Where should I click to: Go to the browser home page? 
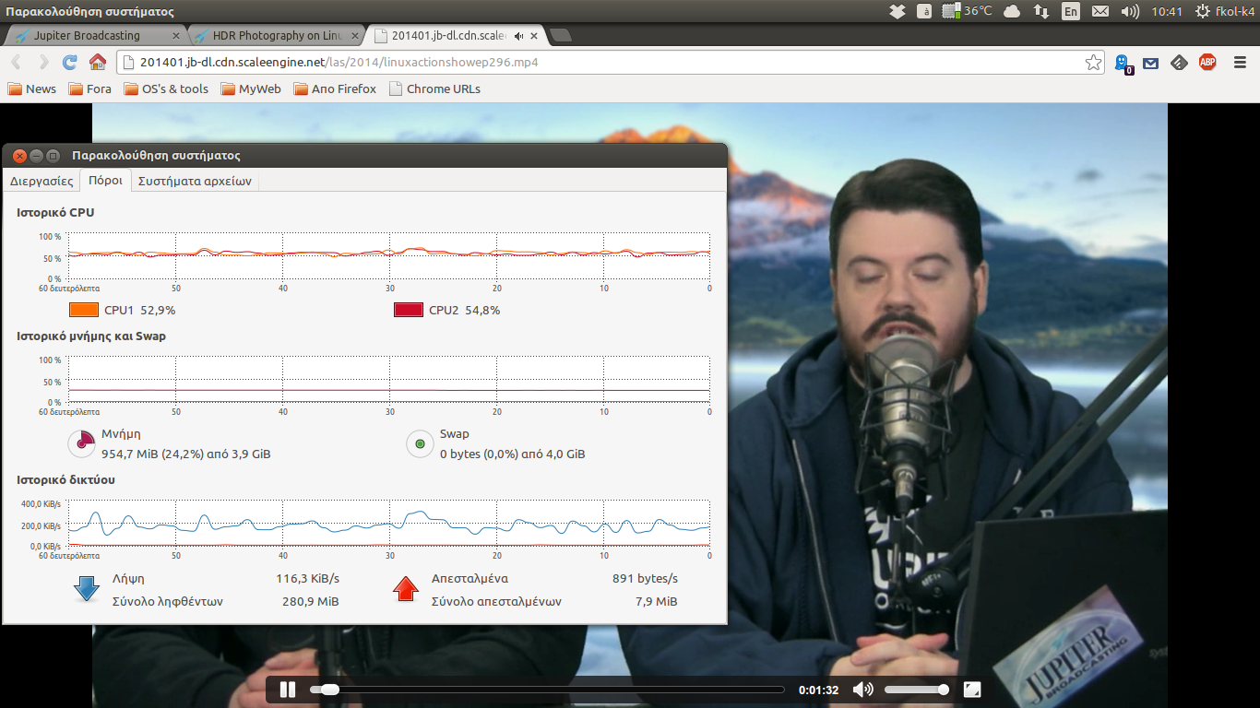[x=97, y=63]
